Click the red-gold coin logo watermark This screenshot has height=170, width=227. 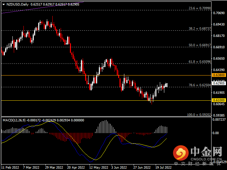pos(179,152)
